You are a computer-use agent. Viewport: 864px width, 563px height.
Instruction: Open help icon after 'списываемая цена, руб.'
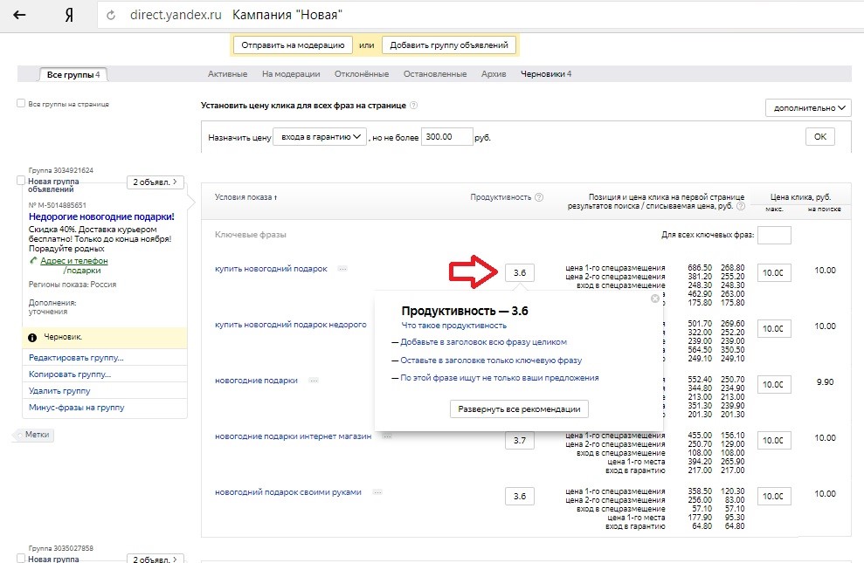[741, 206]
